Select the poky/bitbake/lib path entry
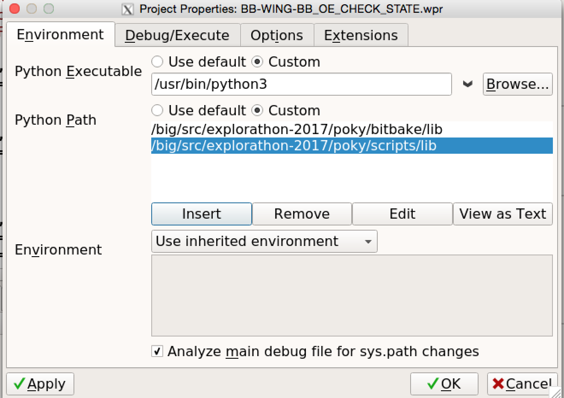The image size is (564, 398). (x=297, y=129)
